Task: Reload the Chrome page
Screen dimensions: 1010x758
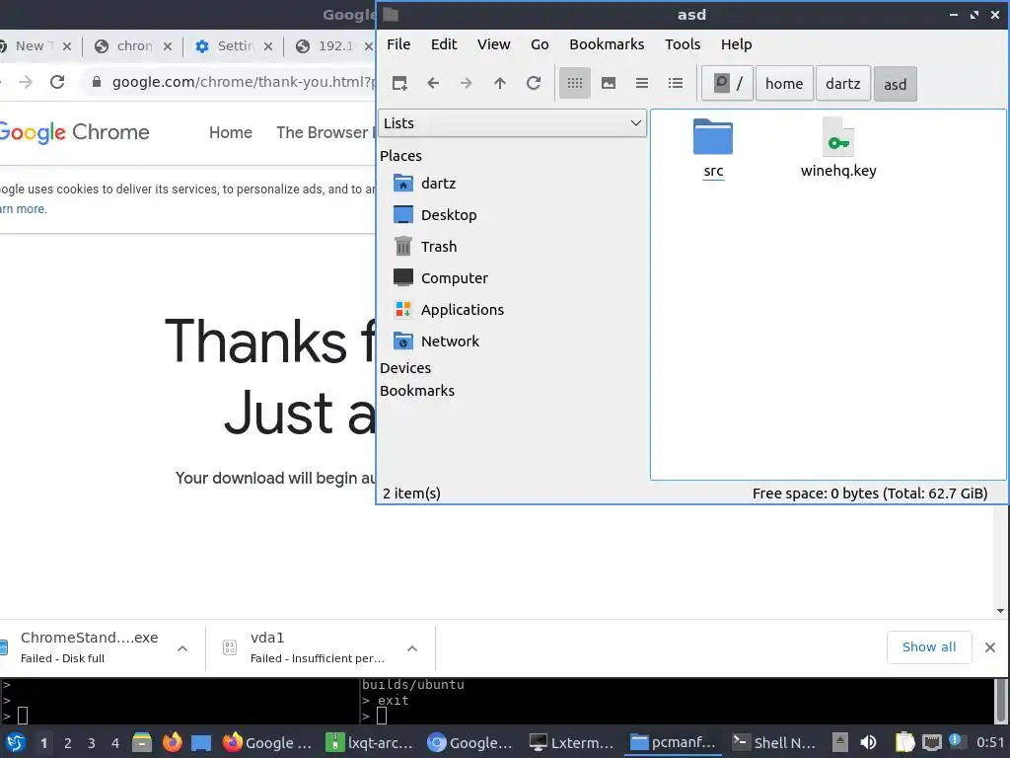Action: 57,82
